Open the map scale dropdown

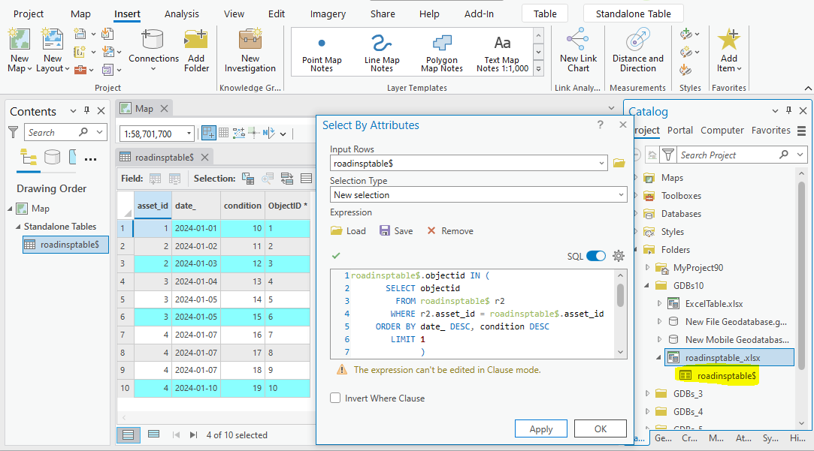pos(189,134)
